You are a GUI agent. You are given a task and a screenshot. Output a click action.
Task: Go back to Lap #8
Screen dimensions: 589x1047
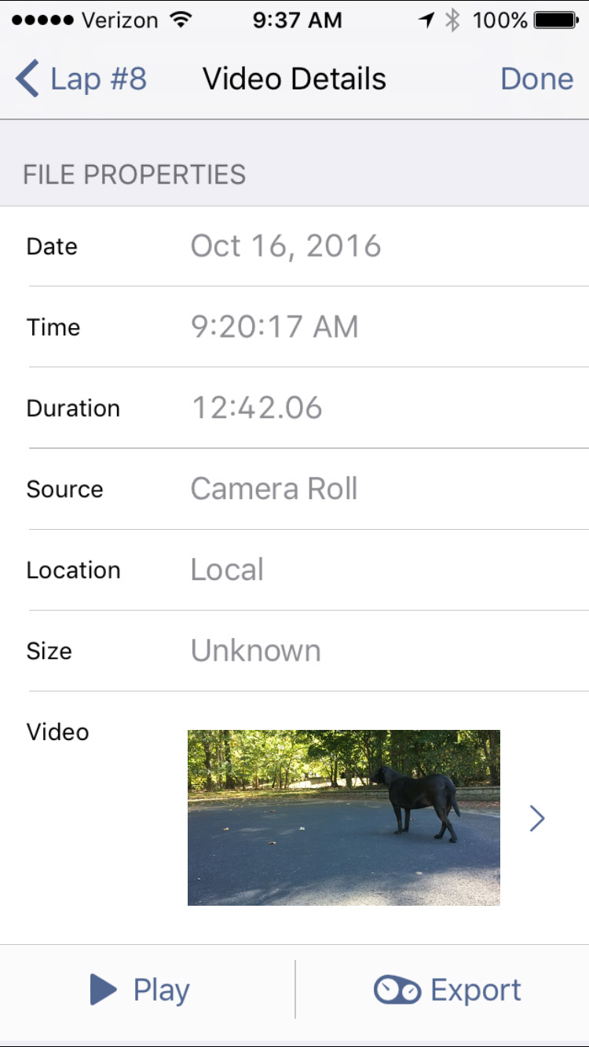coord(81,79)
